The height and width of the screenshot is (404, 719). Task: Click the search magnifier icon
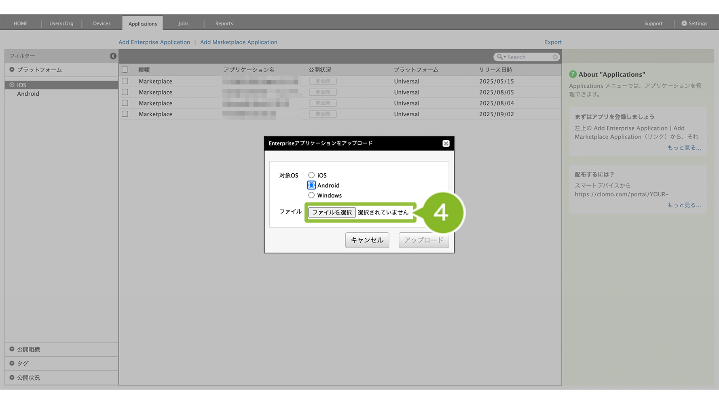point(500,57)
